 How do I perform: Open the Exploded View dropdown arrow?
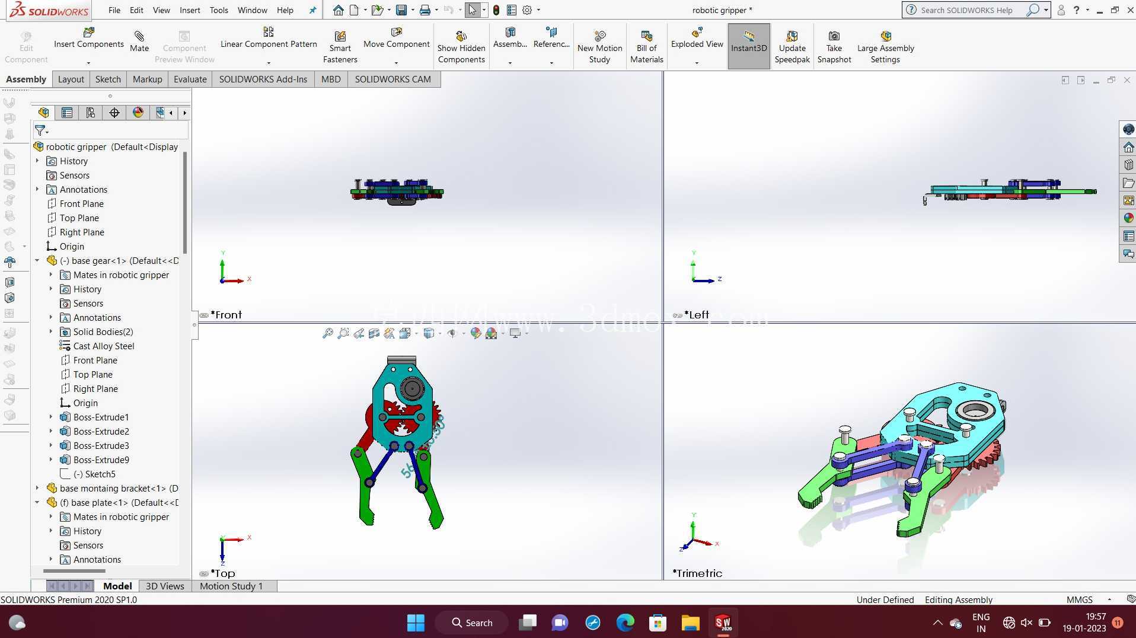click(697, 62)
